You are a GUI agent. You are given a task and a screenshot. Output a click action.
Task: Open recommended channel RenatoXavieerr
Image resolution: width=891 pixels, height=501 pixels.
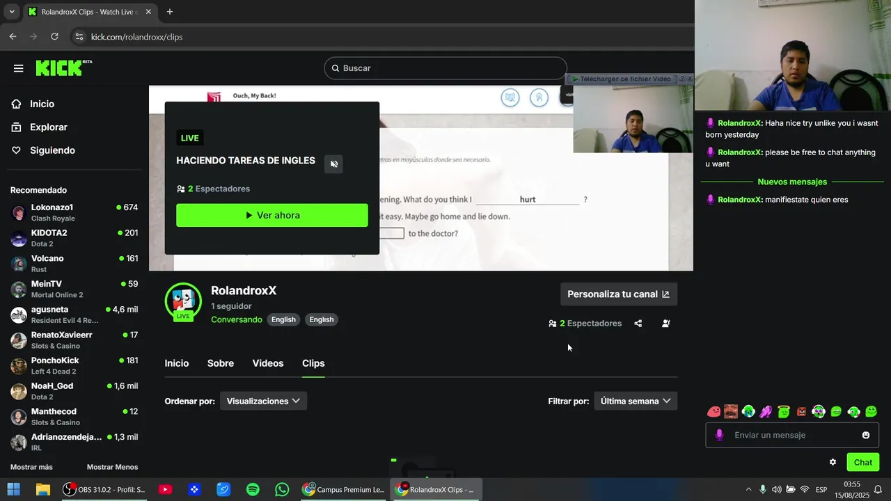click(x=74, y=340)
